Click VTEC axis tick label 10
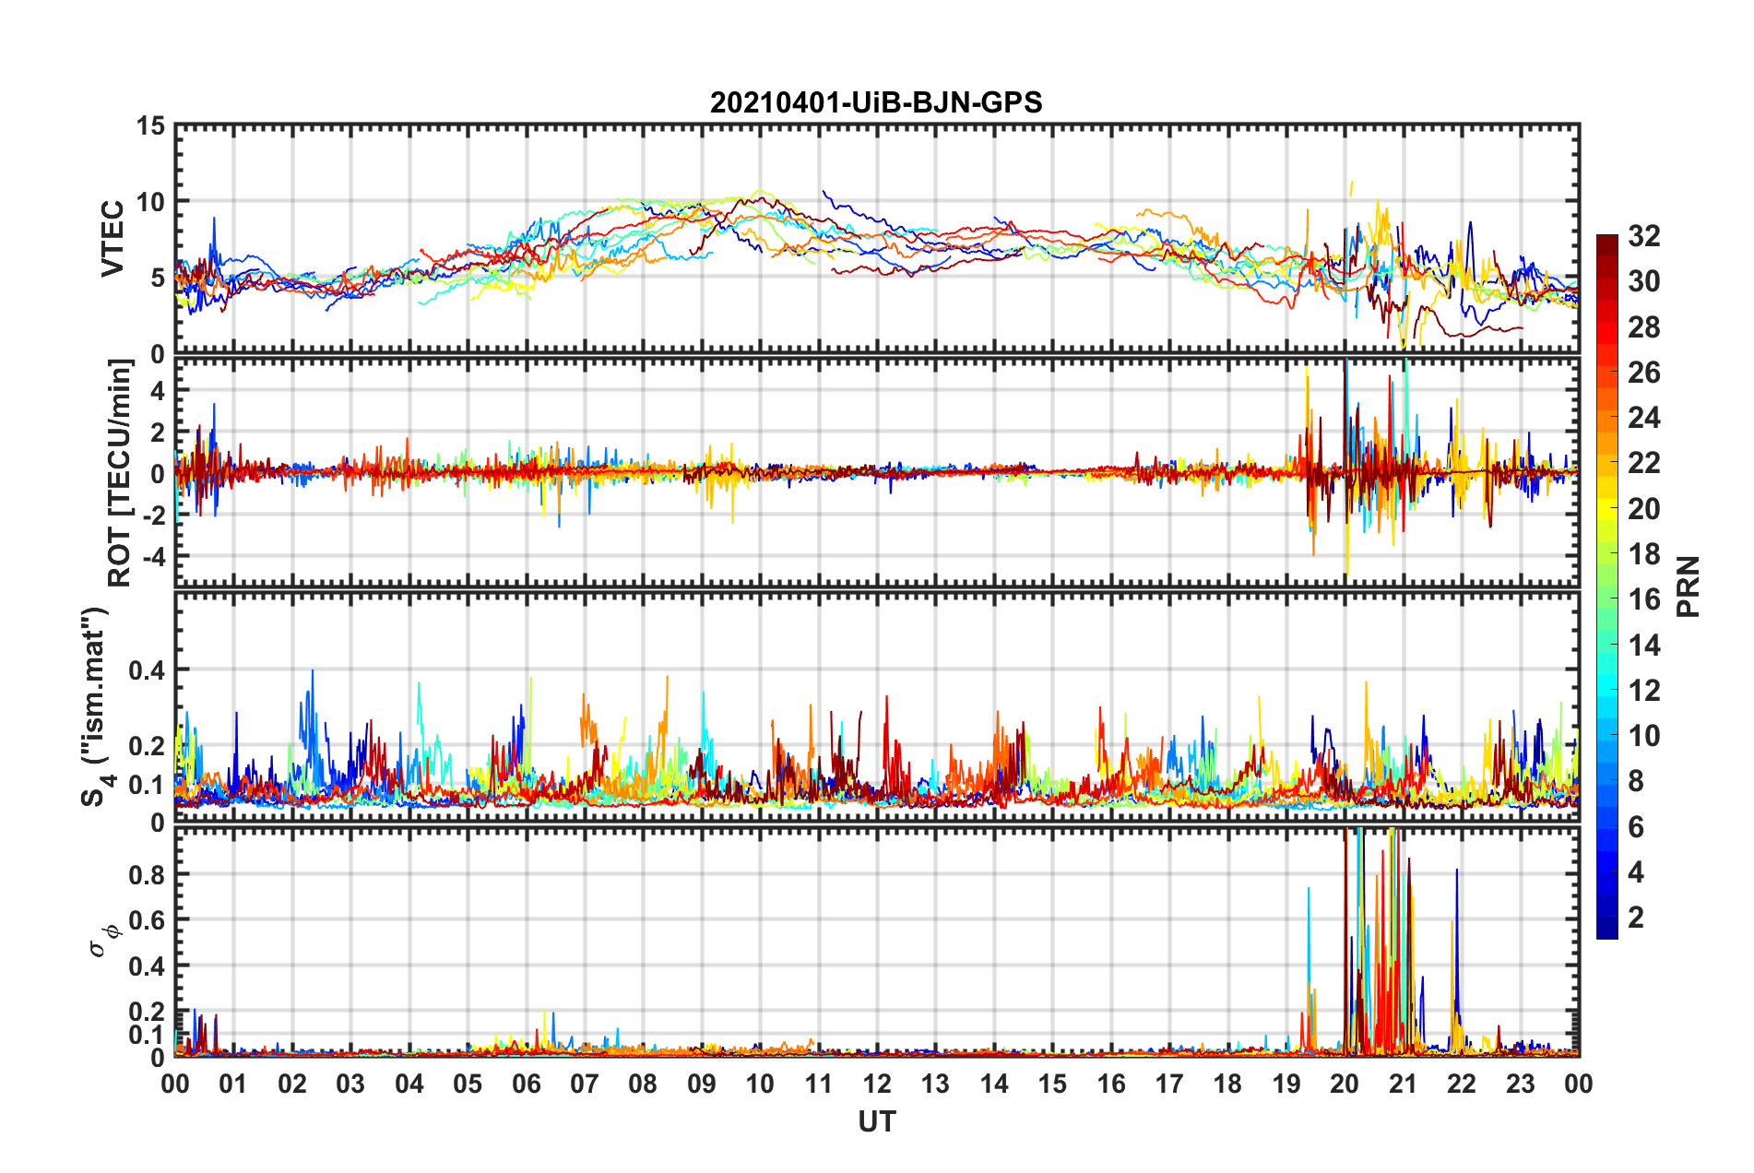 tap(150, 202)
